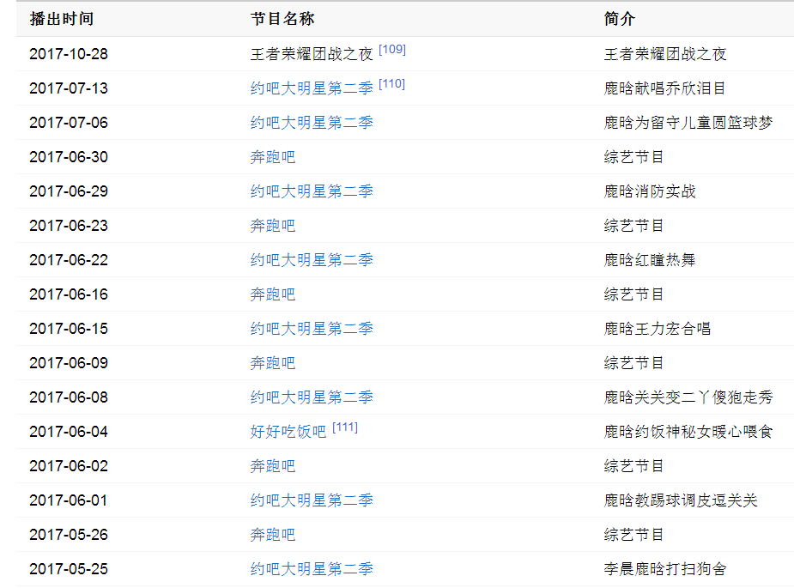The height and width of the screenshot is (588, 794).
Task: Click the 简介 column header
Action: 619,19
